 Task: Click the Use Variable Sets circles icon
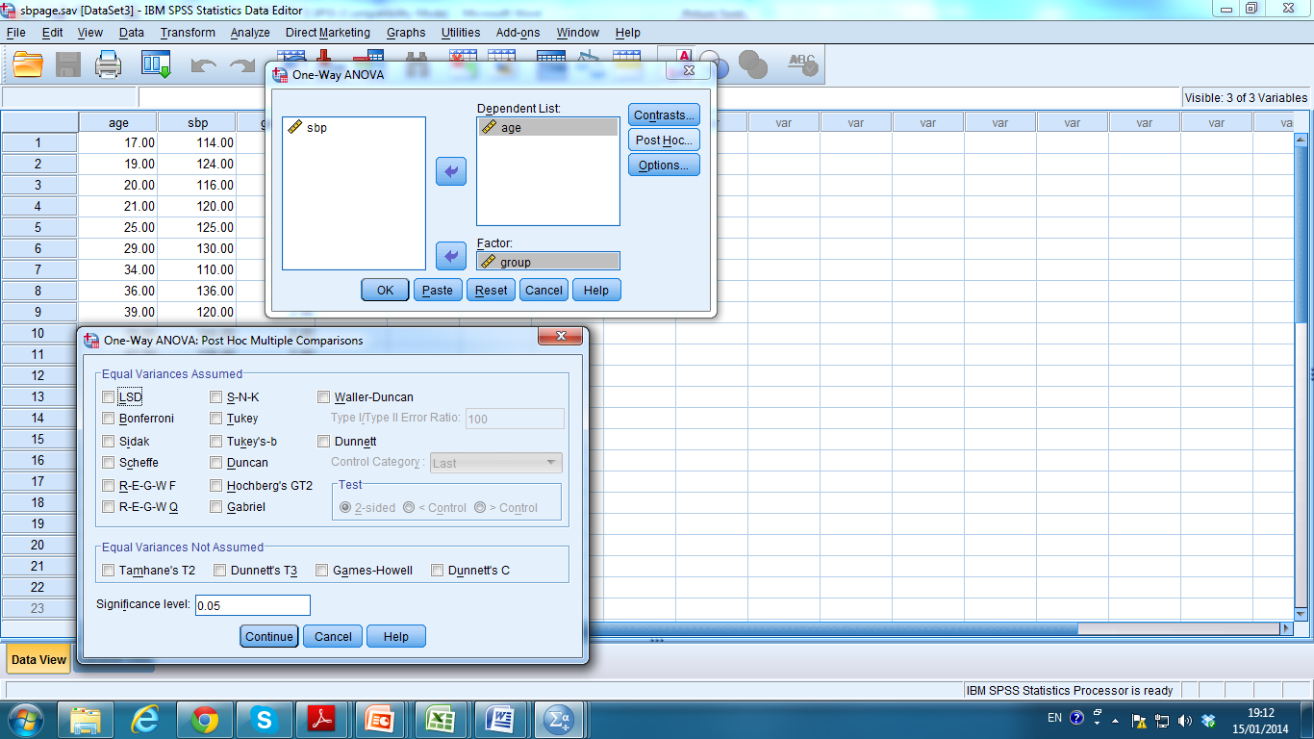pos(753,64)
